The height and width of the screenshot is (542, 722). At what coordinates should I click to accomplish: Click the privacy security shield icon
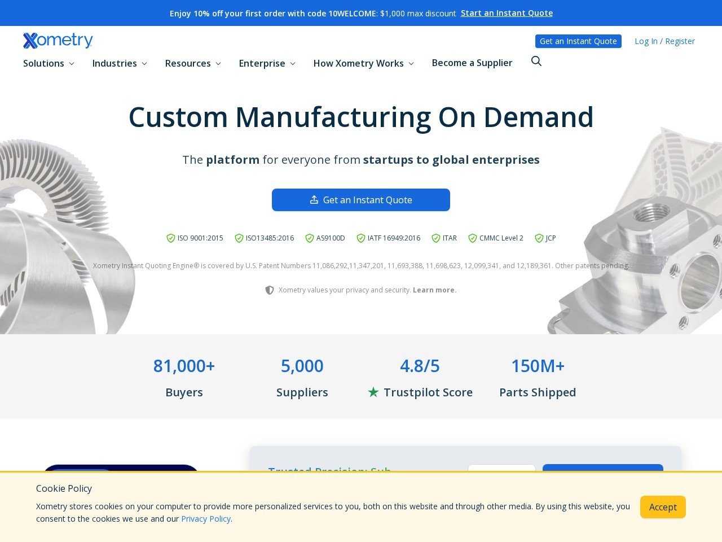[270, 290]
